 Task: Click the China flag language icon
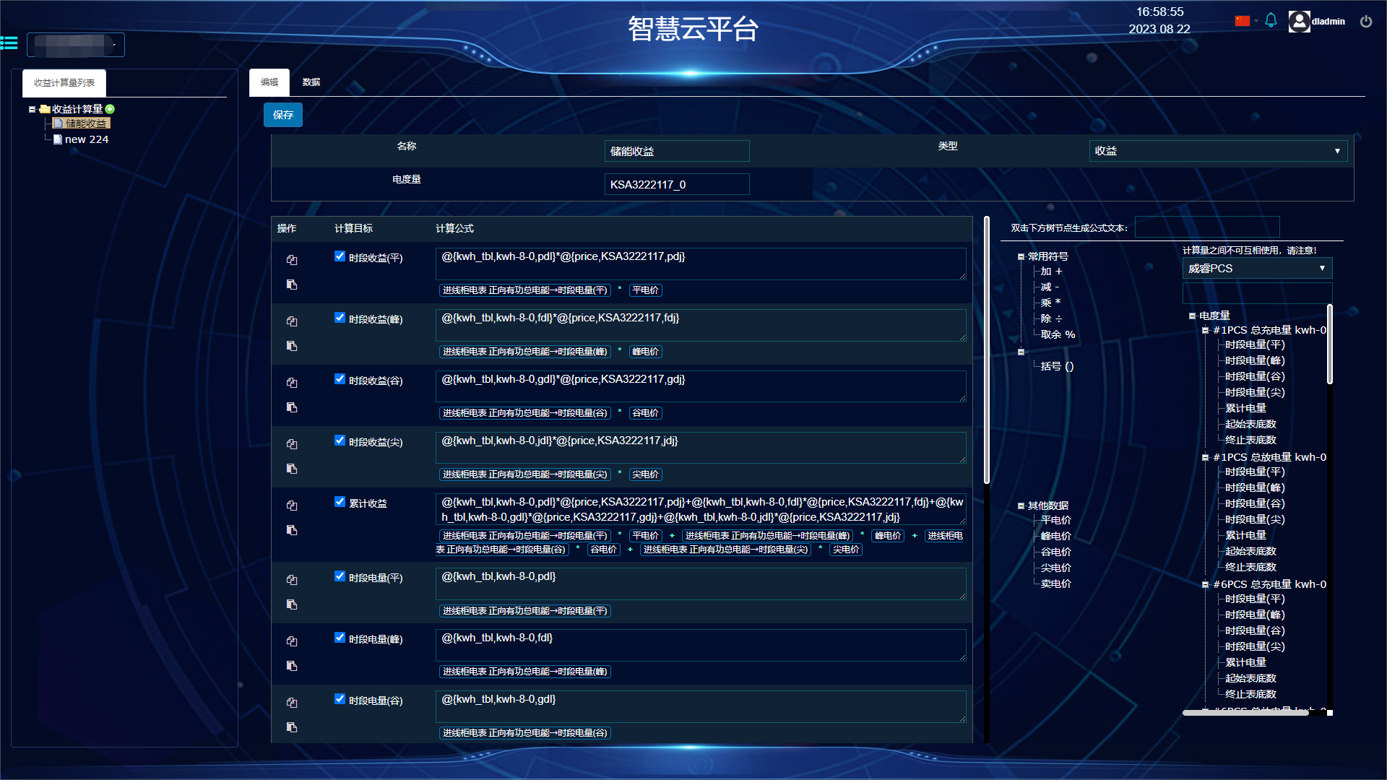coord(1242,21)
